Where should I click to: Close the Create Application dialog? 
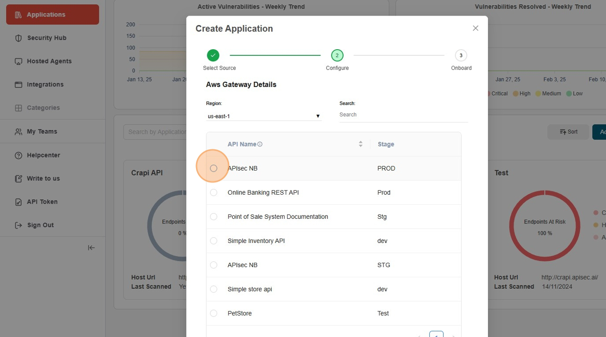click(x=475, y=28)
